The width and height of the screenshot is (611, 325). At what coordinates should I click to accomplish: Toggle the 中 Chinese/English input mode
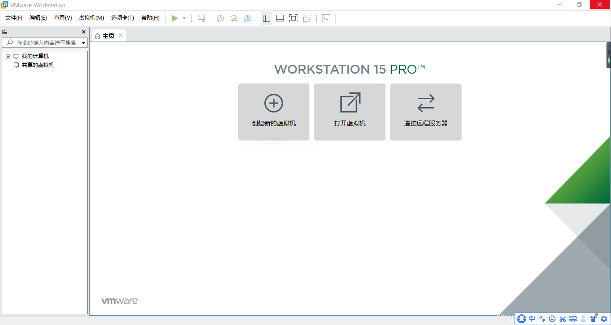click(x=532, y=318)
